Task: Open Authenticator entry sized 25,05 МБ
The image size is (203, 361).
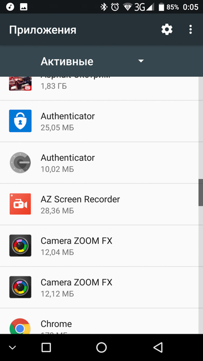Action: tap(99, 121)
